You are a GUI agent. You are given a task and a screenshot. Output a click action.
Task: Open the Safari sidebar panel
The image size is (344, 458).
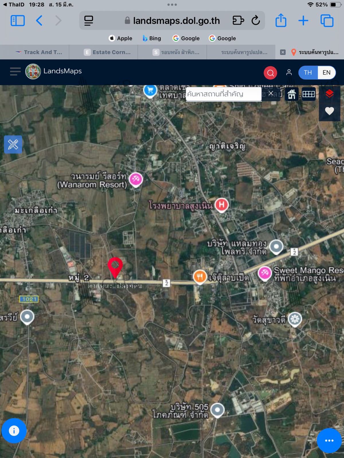(x=17, y=21)
